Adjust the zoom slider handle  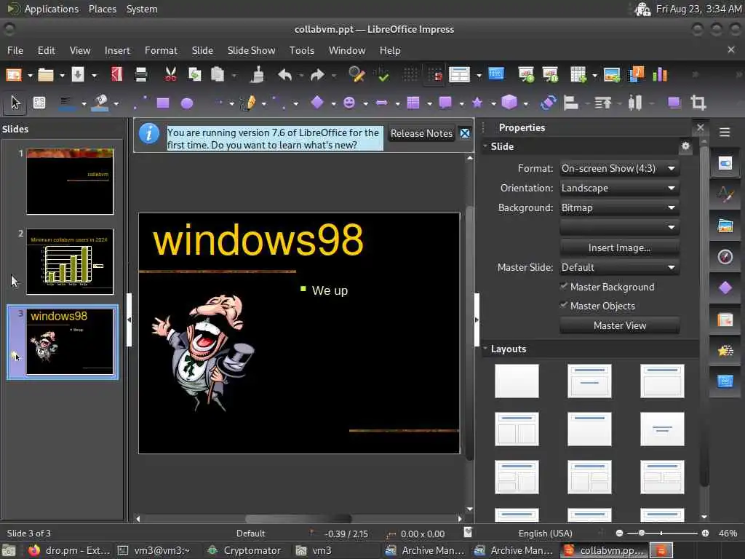[642, 534]
